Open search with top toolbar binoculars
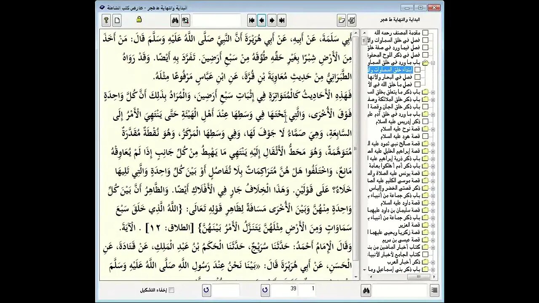539x303 pixels. (x=175, y=20)
